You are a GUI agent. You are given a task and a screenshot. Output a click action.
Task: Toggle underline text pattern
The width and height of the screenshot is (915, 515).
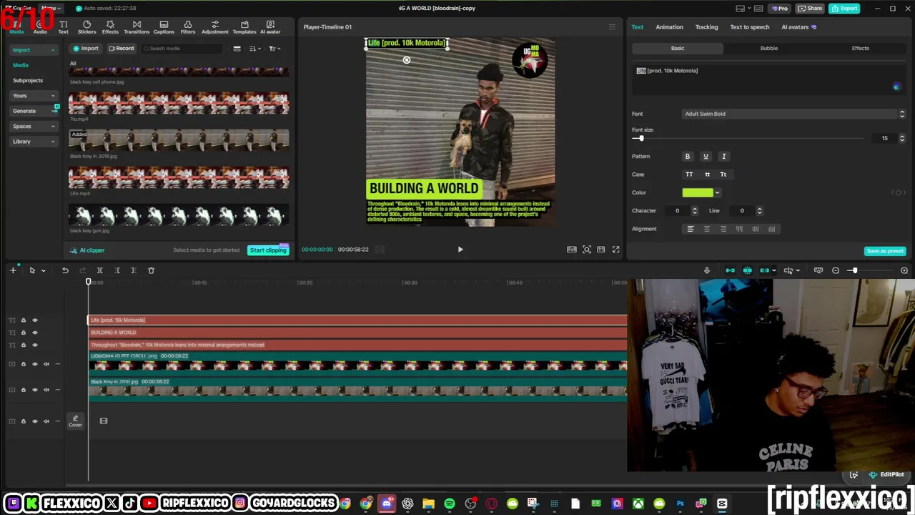(706, 157)
